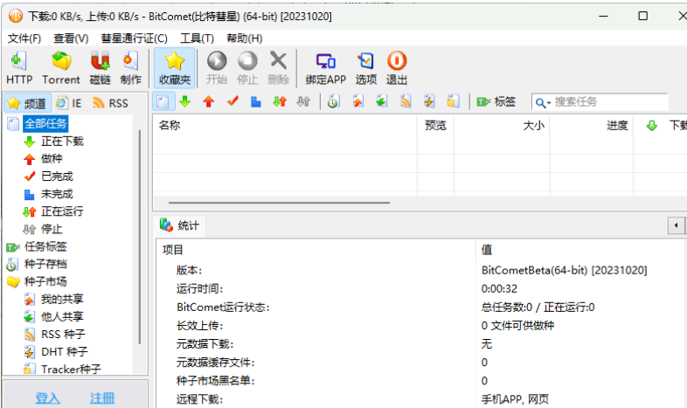The image size is (687, 408).
Task: Select 我的共享 in the sidebar tree
Action: point(62,299)
